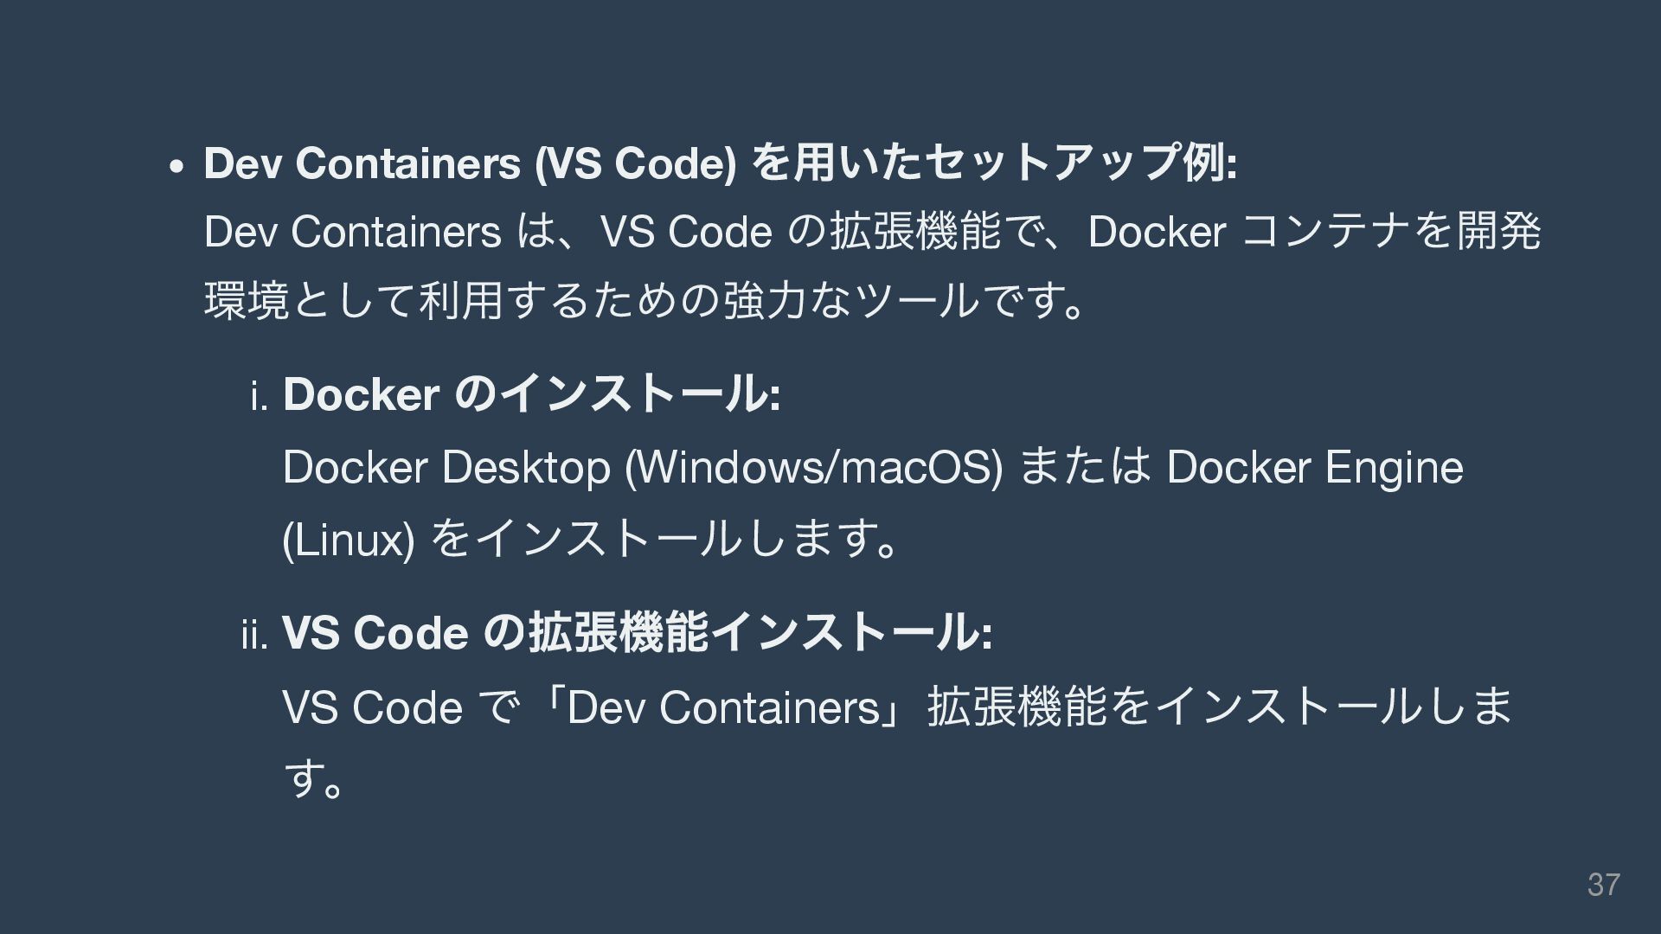Click the '(Linux) をインストールします。' line
Screen dimensions: 1661x934
pos(593,541)
